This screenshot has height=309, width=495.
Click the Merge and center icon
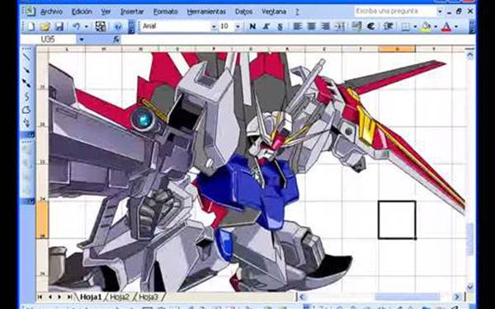point(339,26)
